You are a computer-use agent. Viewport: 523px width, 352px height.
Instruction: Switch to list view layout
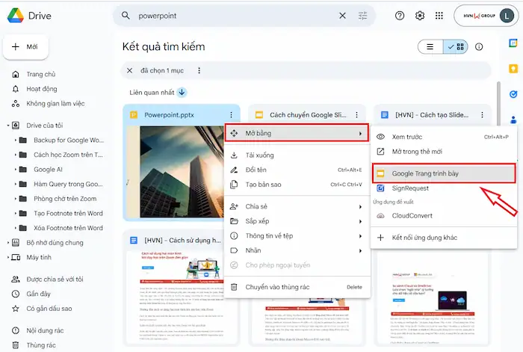pyautogui.click(x=430, y=46)
